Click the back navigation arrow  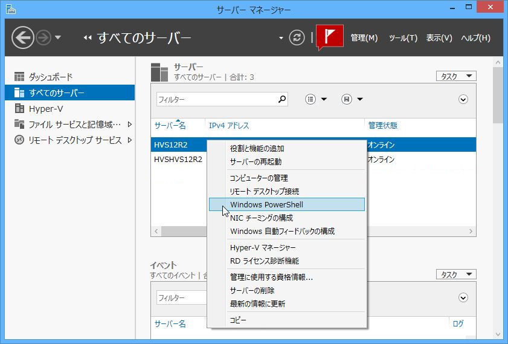click(x=23, y=37)
